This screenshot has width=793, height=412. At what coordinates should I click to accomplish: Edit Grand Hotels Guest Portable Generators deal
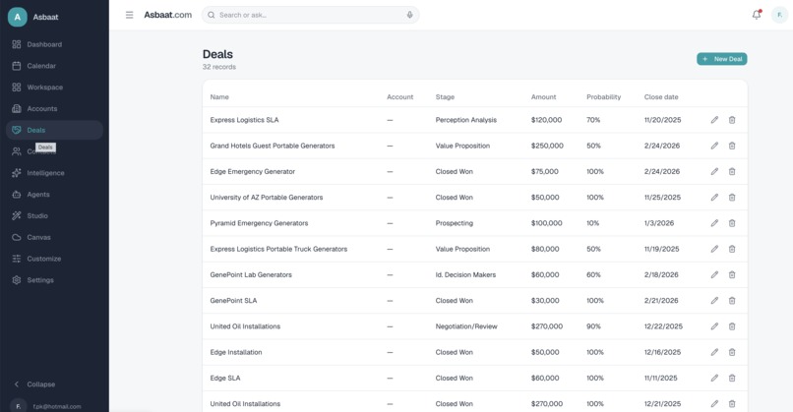click(x=714, y=146)
